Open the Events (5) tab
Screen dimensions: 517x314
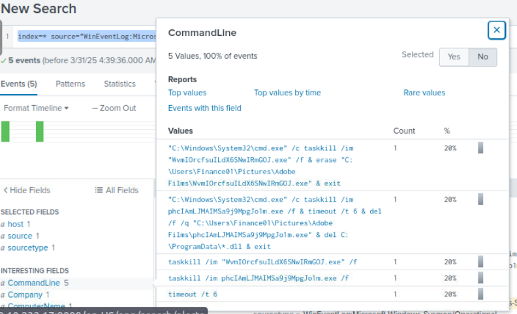(x=19, y=84)
